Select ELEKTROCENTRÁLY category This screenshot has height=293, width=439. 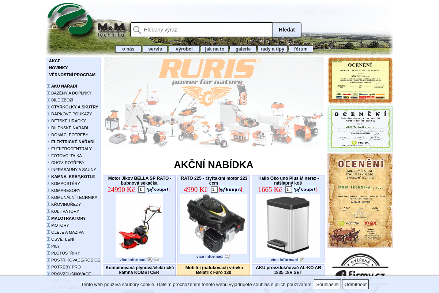click(71, 149)
